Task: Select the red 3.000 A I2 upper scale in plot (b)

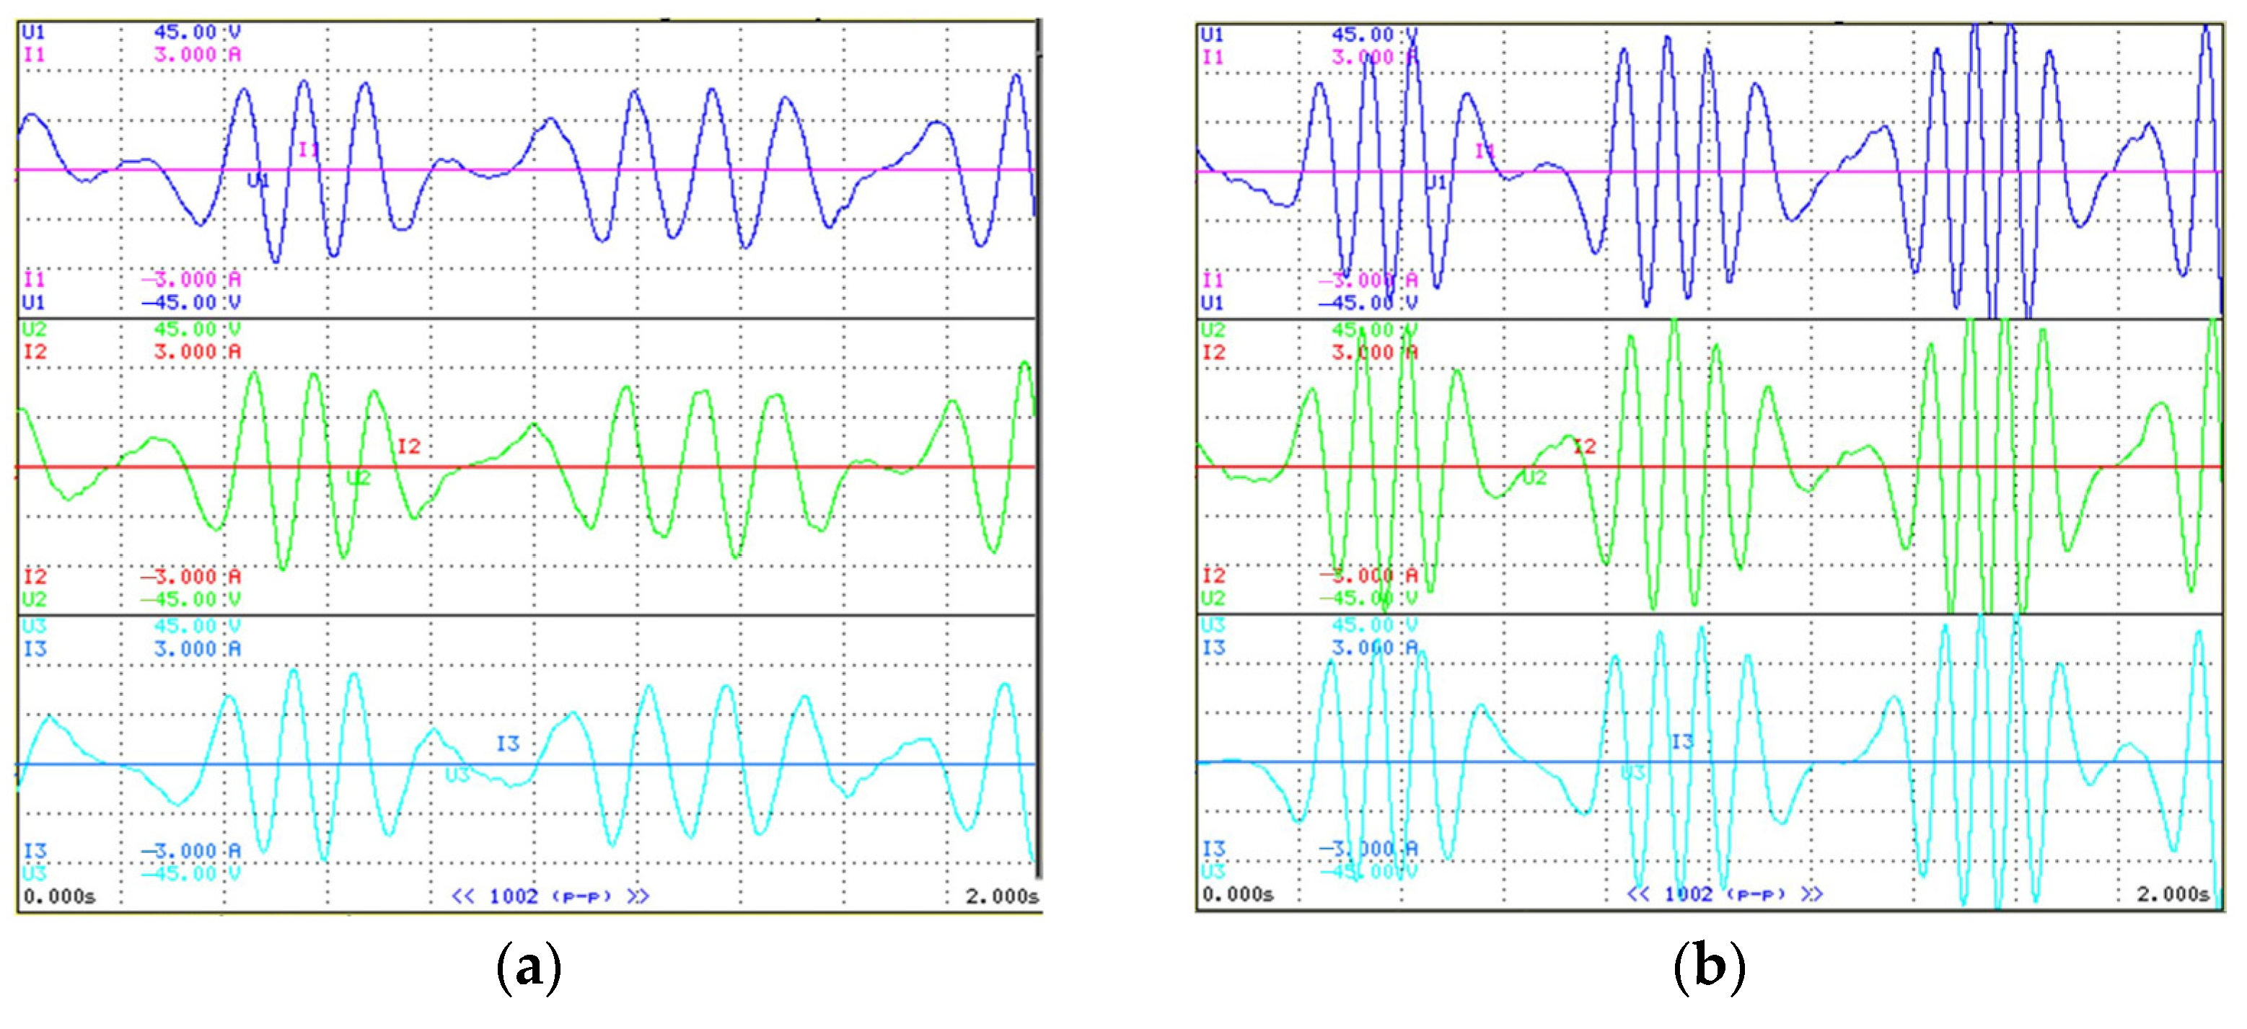Action: point(1375,353)
